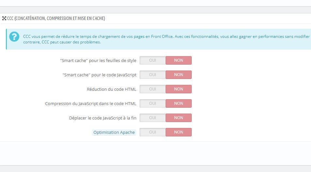Select NON for Réduction du code HTML

(x=179, y=89)
